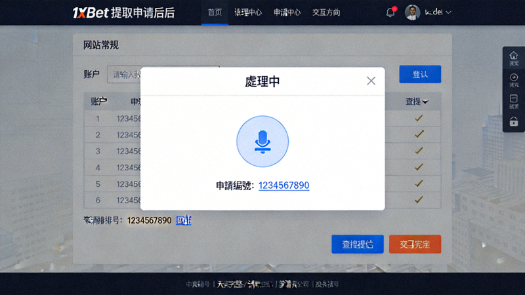
Task: Expand the 查提 column dropdown
Action: 425,102
